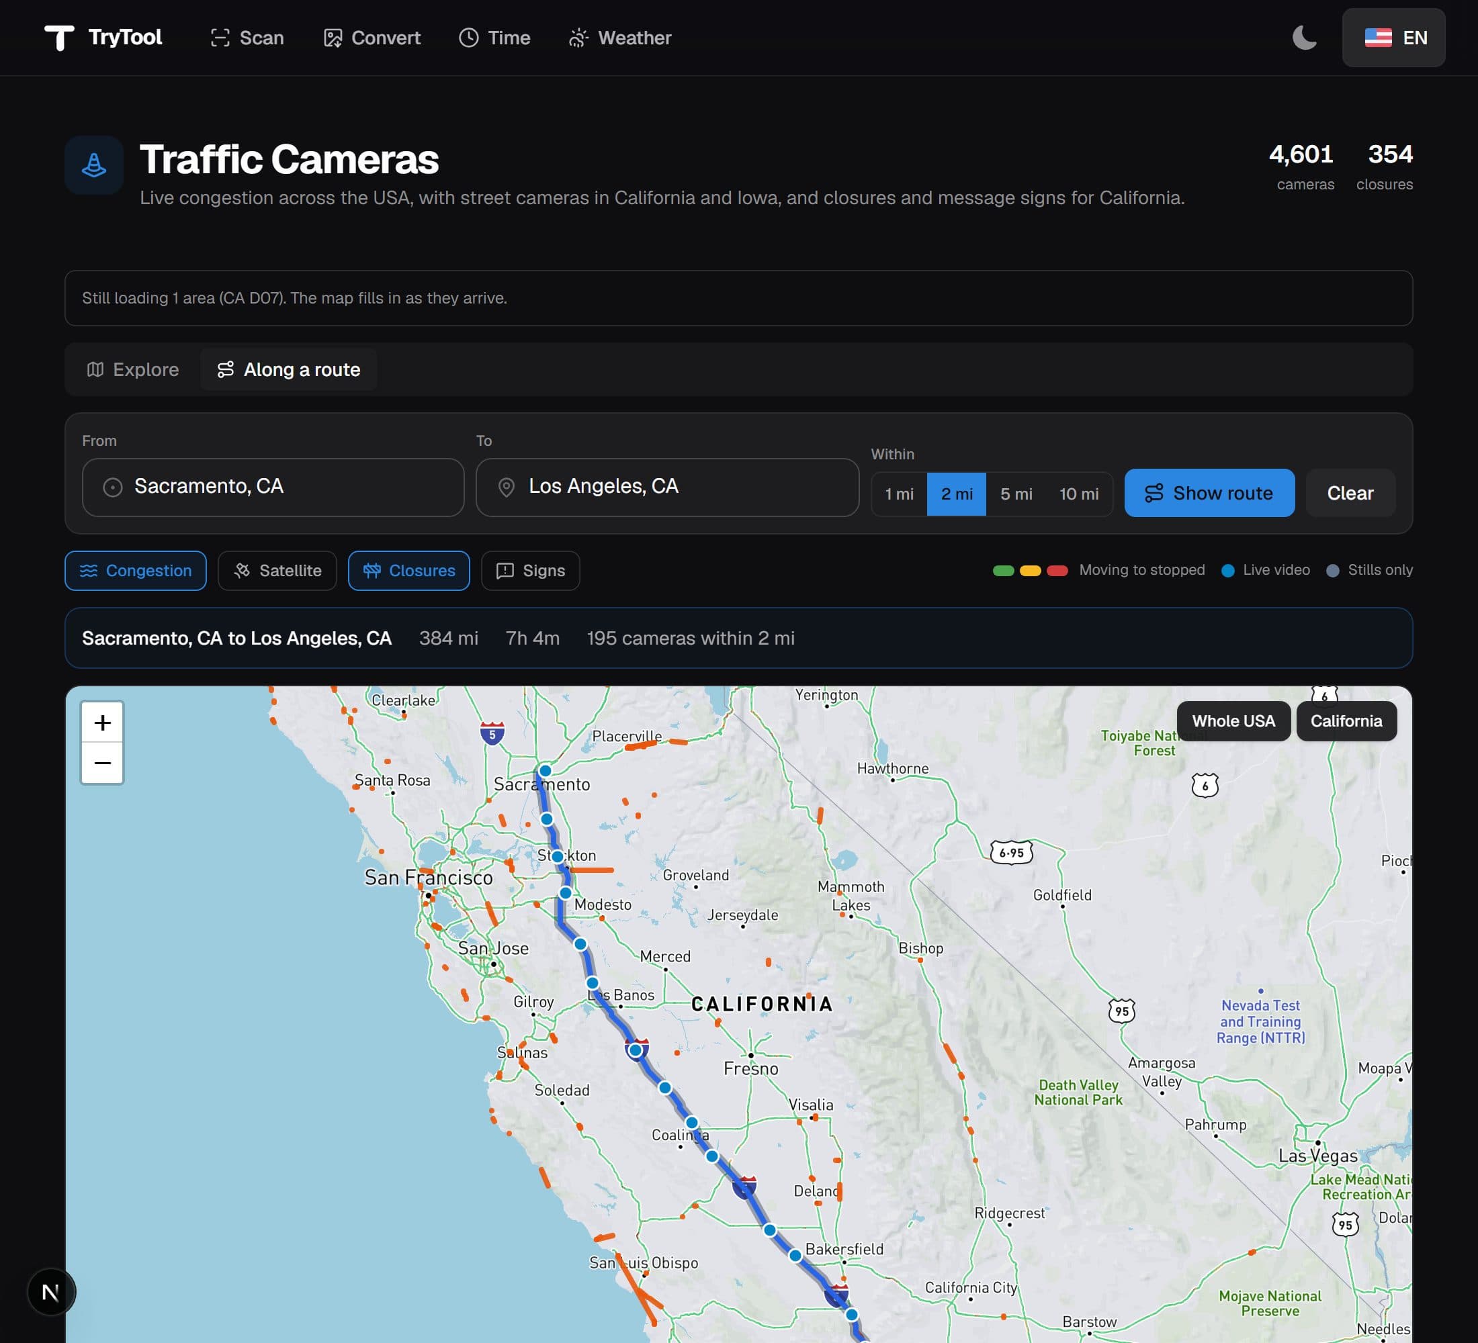Viewport: 1478px width, 1343px height.
Task: Toggle dark mode moon icon
Action: (x=1304, y=38)
